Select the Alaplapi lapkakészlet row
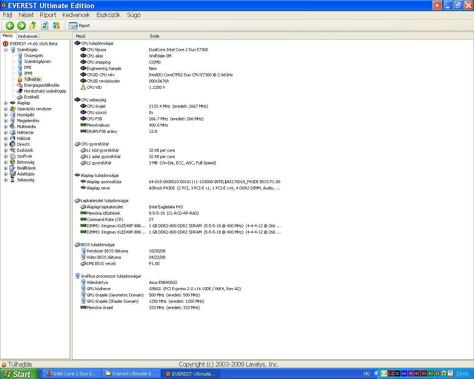Viewport: 474px width, 379px height. click(178, 207)
